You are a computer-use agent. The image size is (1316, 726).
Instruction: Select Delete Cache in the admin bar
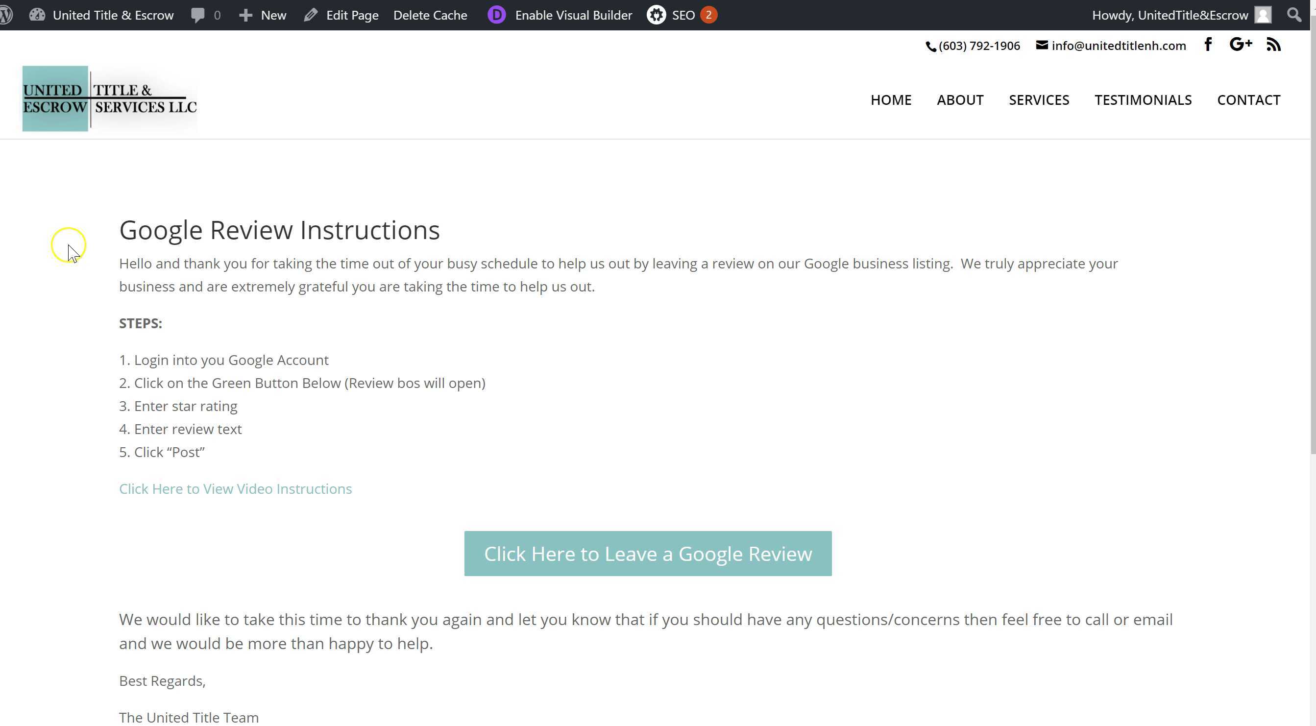point(430,14)
